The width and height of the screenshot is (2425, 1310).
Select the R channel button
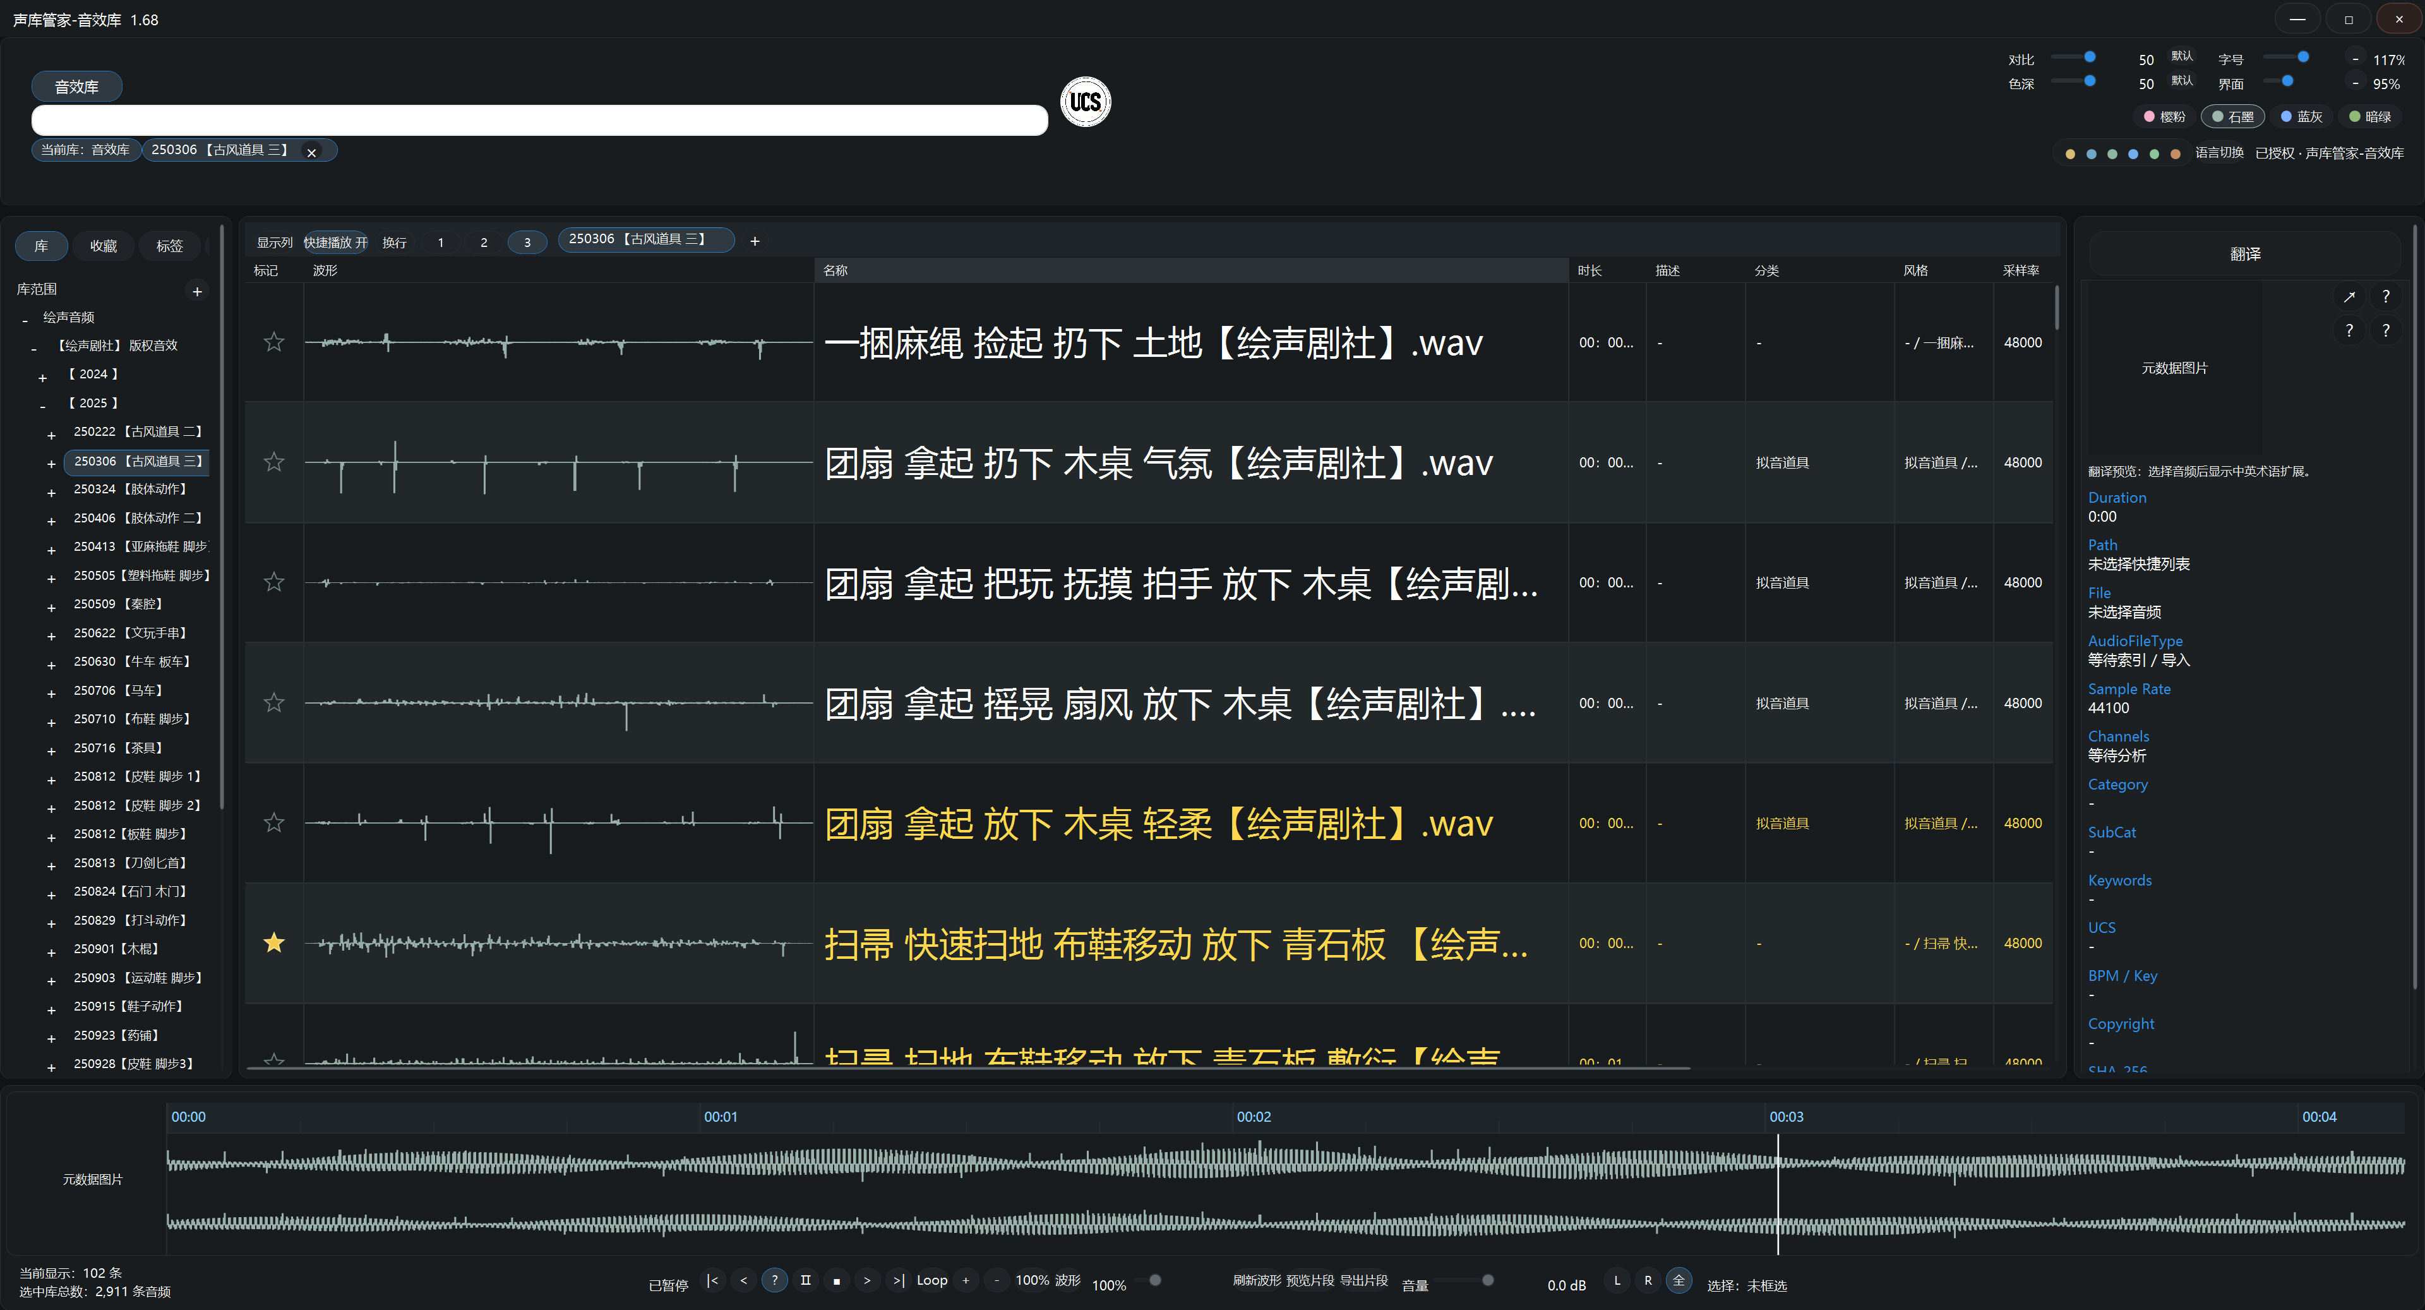(1648, 1280)
